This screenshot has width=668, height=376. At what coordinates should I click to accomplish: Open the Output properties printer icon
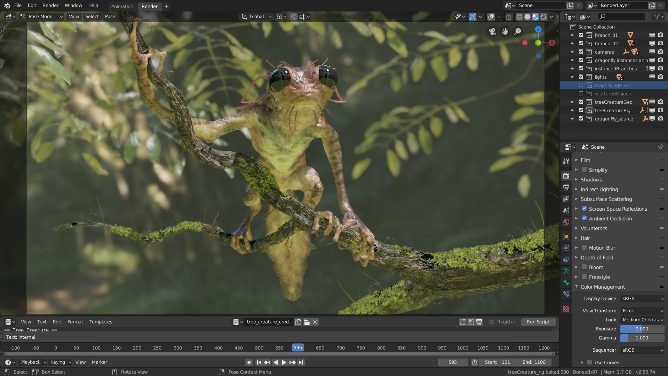pyautogui.click(x=566, y=188)
